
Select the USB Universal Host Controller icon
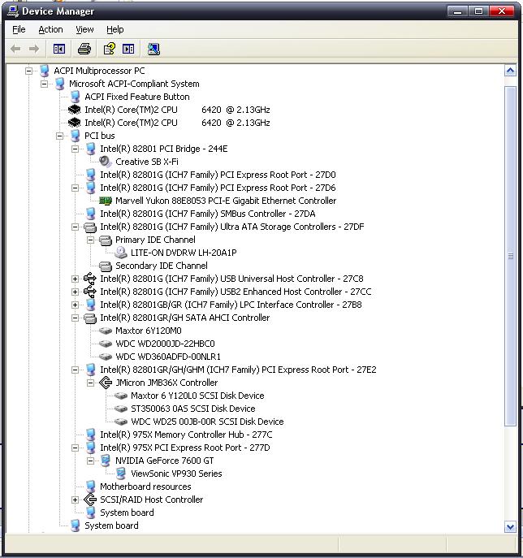pyautogui.click(x=89, y=279)
